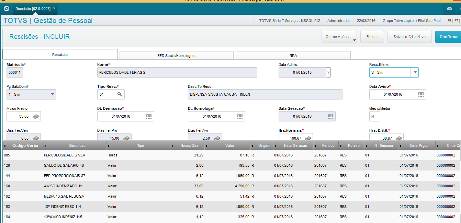
Task: Click the Data Pagto. column header
Action: [417, 146]
